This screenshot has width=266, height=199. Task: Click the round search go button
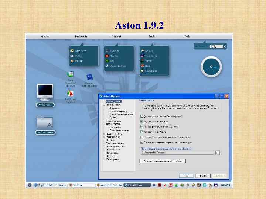pyautogui.click(x=224, y=46)
